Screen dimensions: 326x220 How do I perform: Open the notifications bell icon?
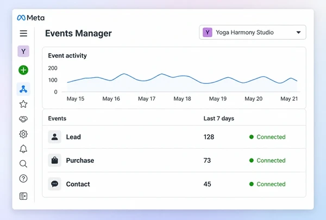(23, 149)
